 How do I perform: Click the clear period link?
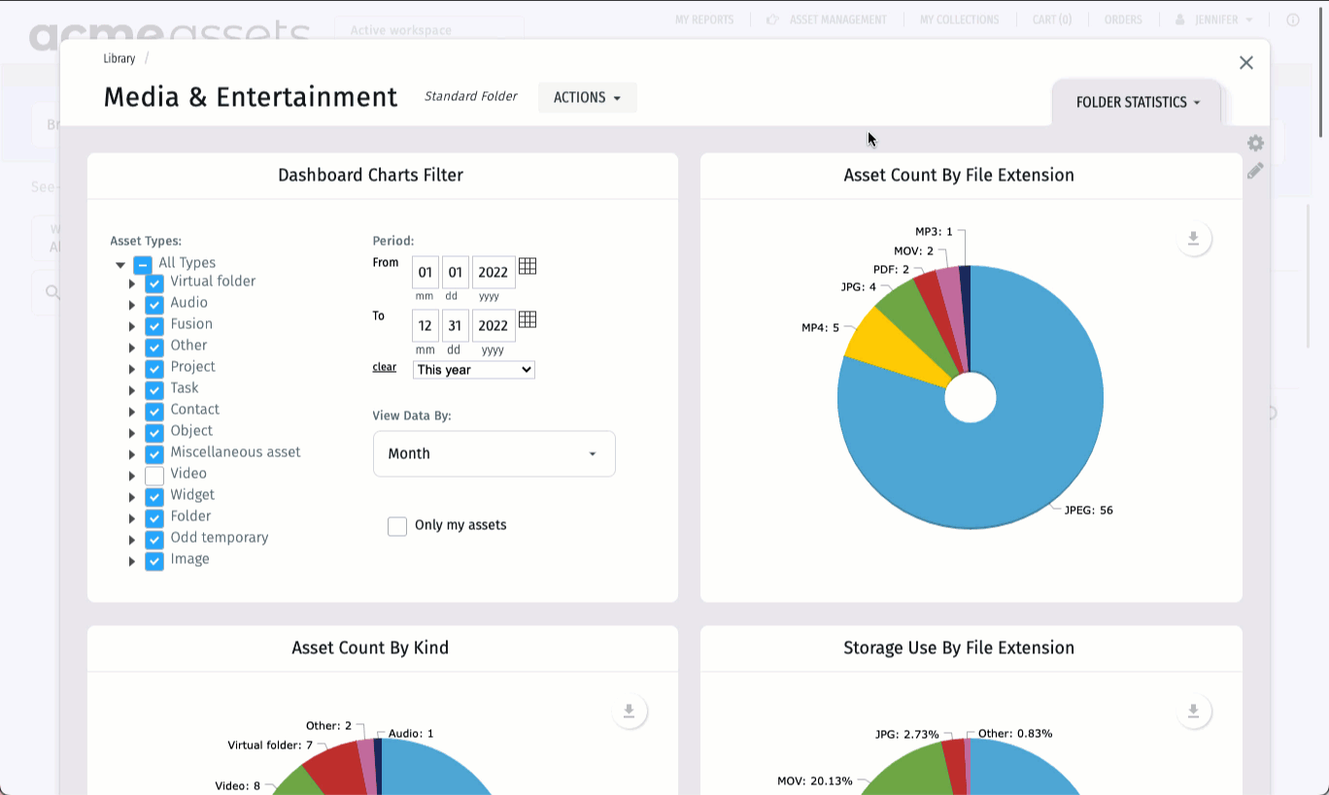[x=384, y=367]
